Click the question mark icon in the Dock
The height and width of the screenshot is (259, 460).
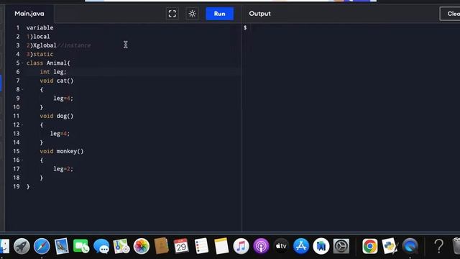pyautogui.click(x=439, y=246)
